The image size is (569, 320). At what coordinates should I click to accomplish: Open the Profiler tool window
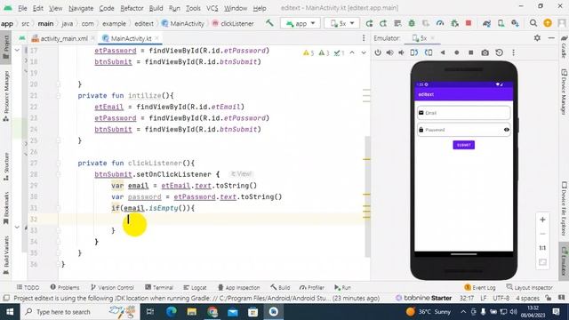tap(312, 287)
